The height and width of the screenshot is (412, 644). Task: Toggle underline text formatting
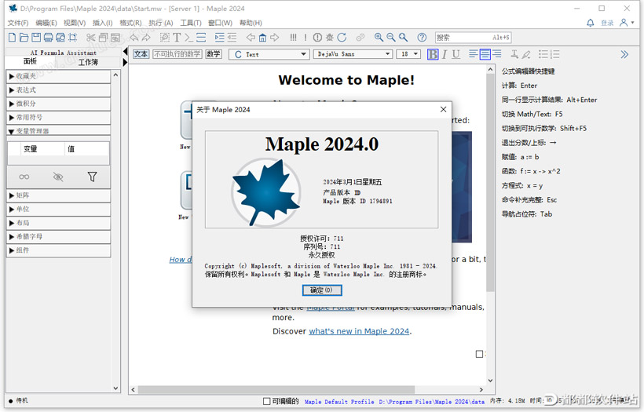tap(456, 54)
